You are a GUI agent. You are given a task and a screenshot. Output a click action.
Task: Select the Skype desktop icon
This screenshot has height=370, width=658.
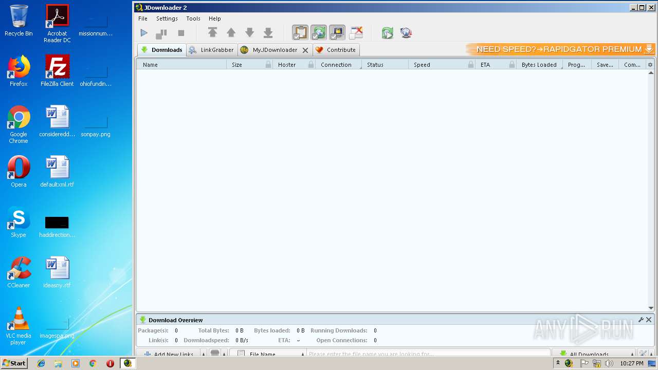tap(19, 222)
